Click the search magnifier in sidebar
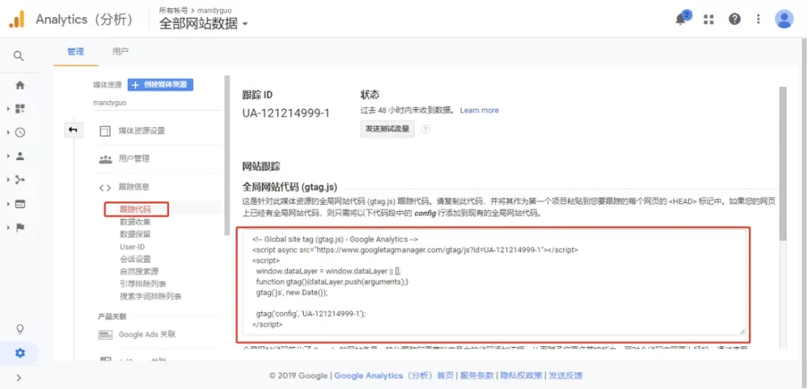 [x=19, y=55]
